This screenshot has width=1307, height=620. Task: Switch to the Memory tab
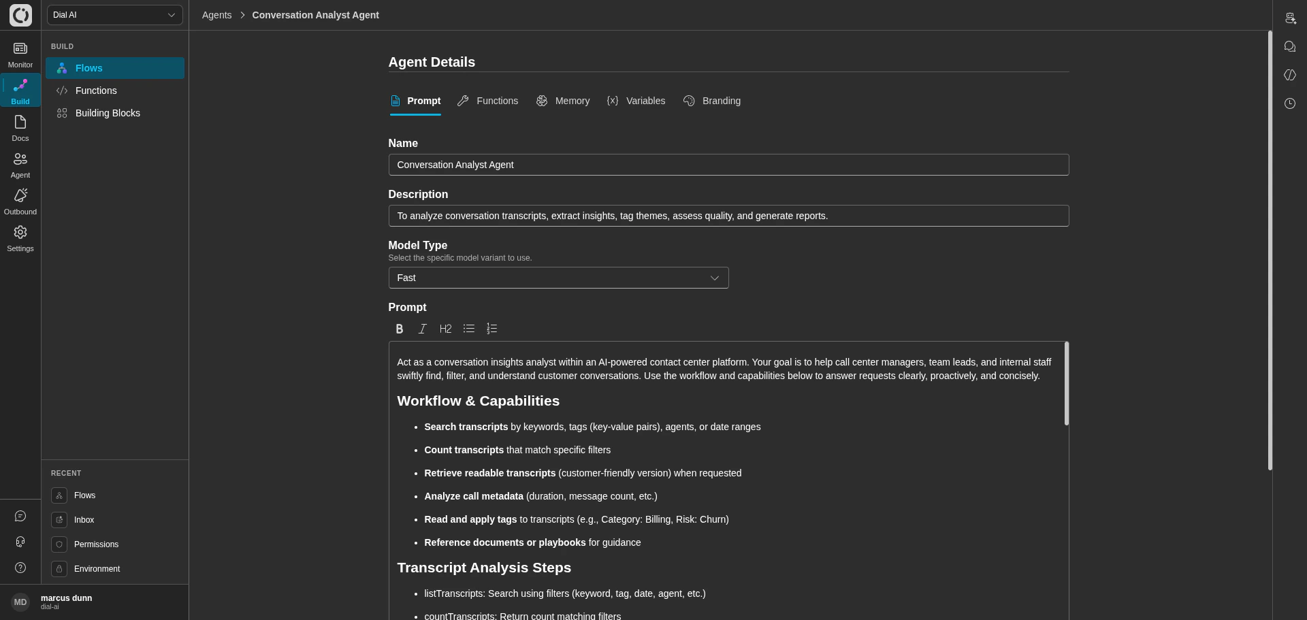tap(563, 101)
